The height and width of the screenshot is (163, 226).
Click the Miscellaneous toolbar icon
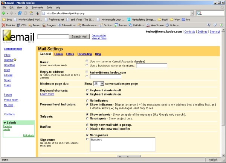79,25
